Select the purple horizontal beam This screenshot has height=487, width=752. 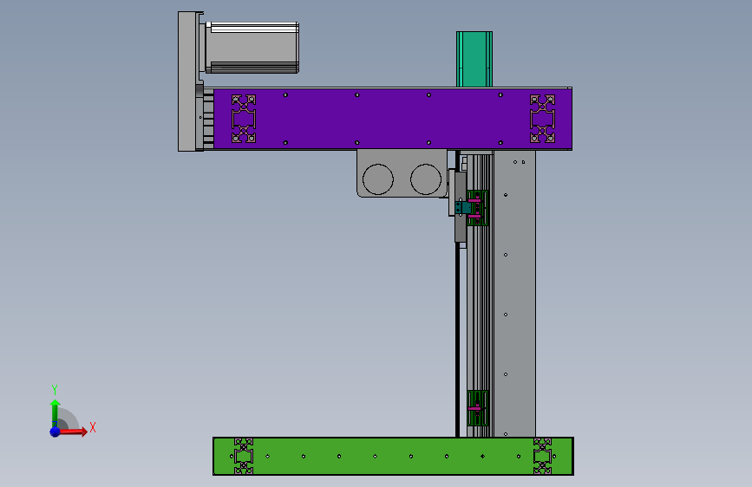pos(392,119)
